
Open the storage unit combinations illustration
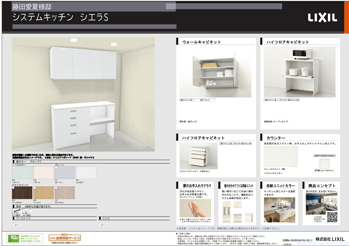click(x=238, y=211)
